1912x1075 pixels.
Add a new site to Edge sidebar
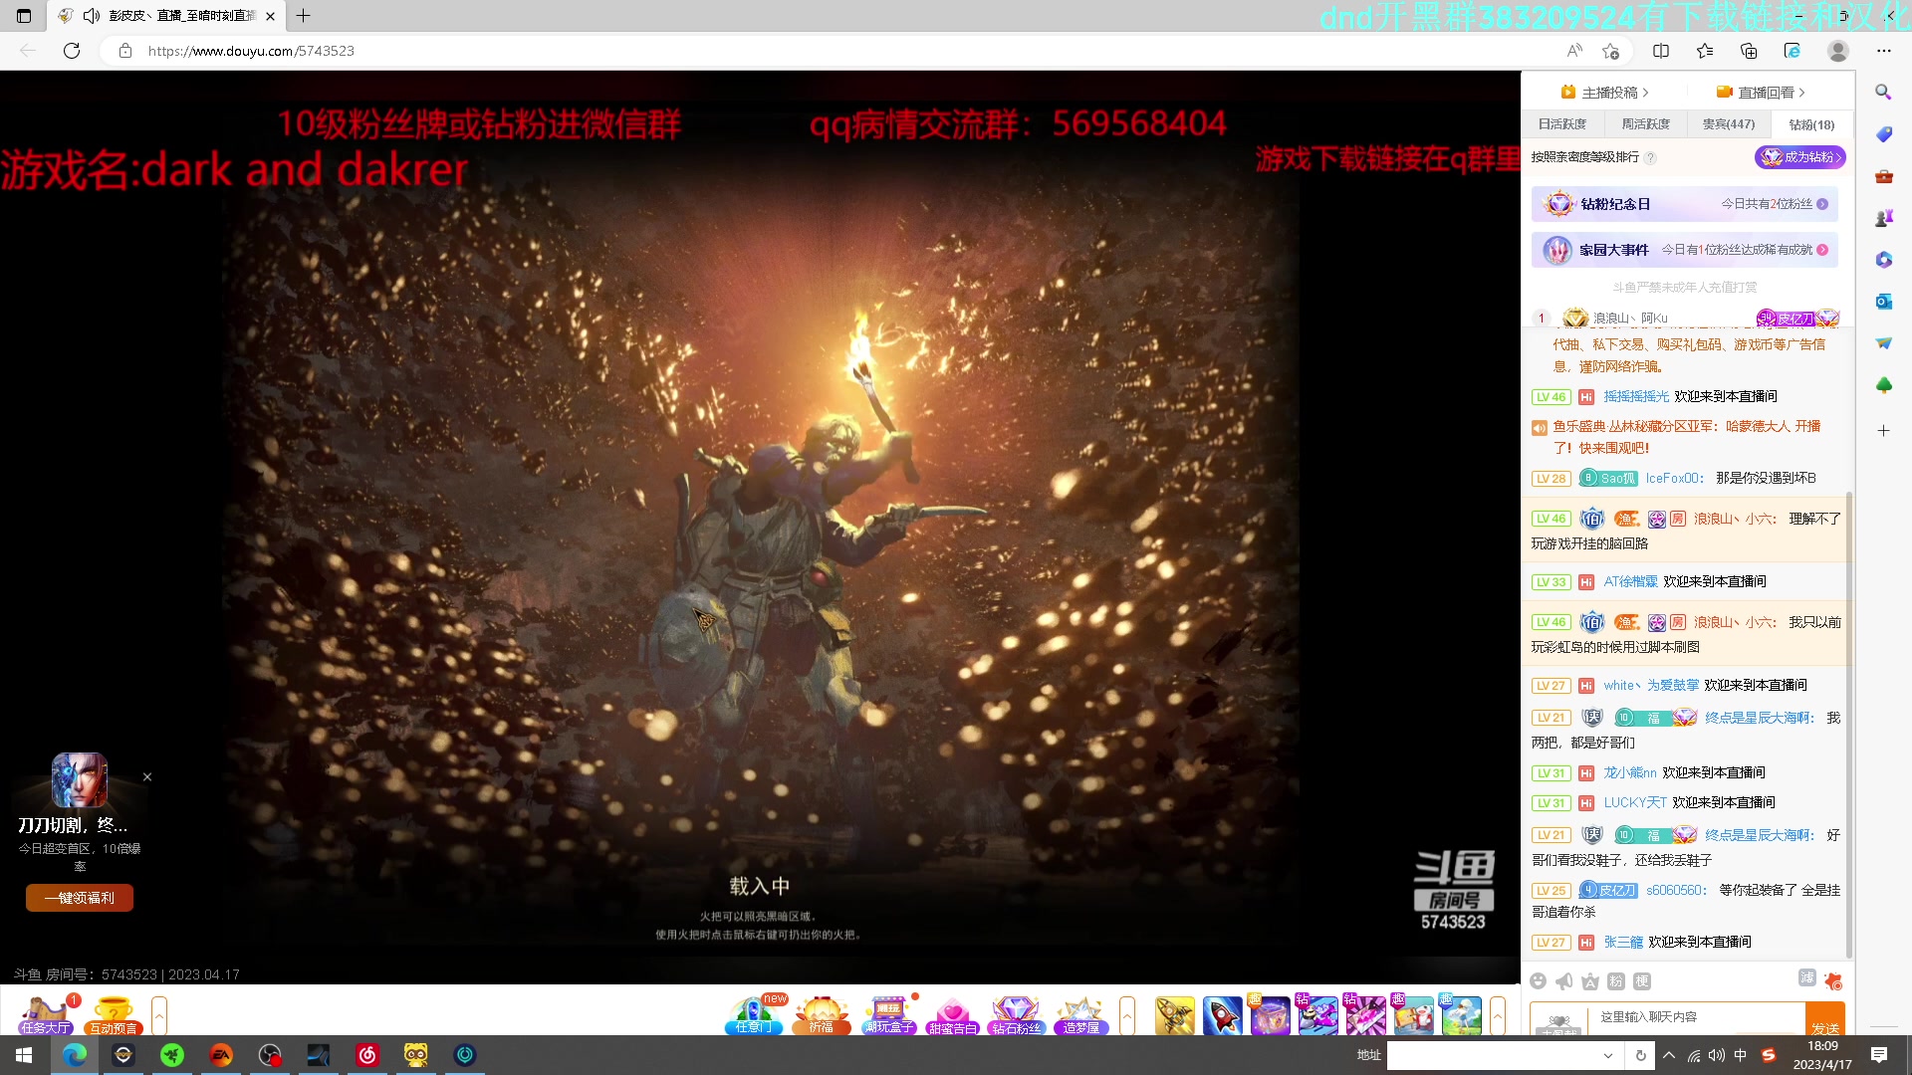coord(1883,431)
